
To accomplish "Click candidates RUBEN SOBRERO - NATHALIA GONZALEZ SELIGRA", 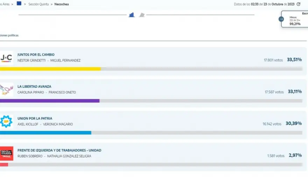I will (54, 156).
